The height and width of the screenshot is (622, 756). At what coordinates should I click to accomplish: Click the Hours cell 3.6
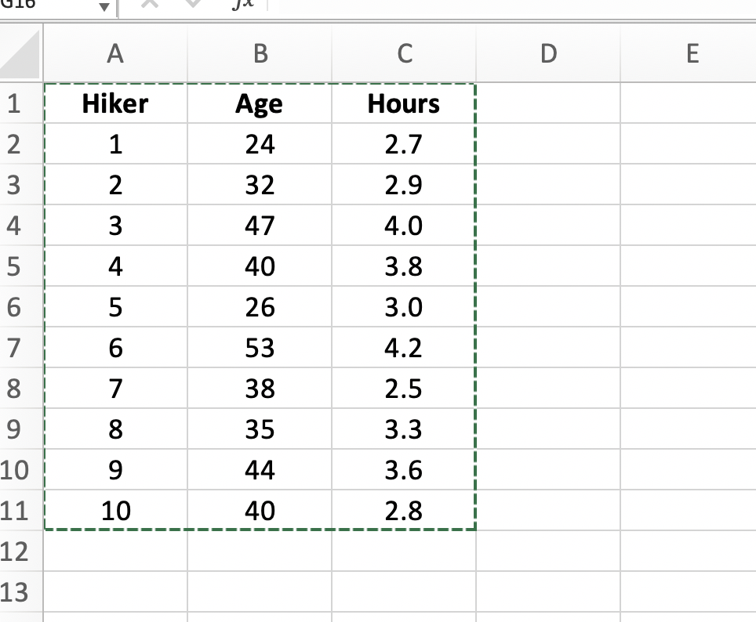[404, 470]
